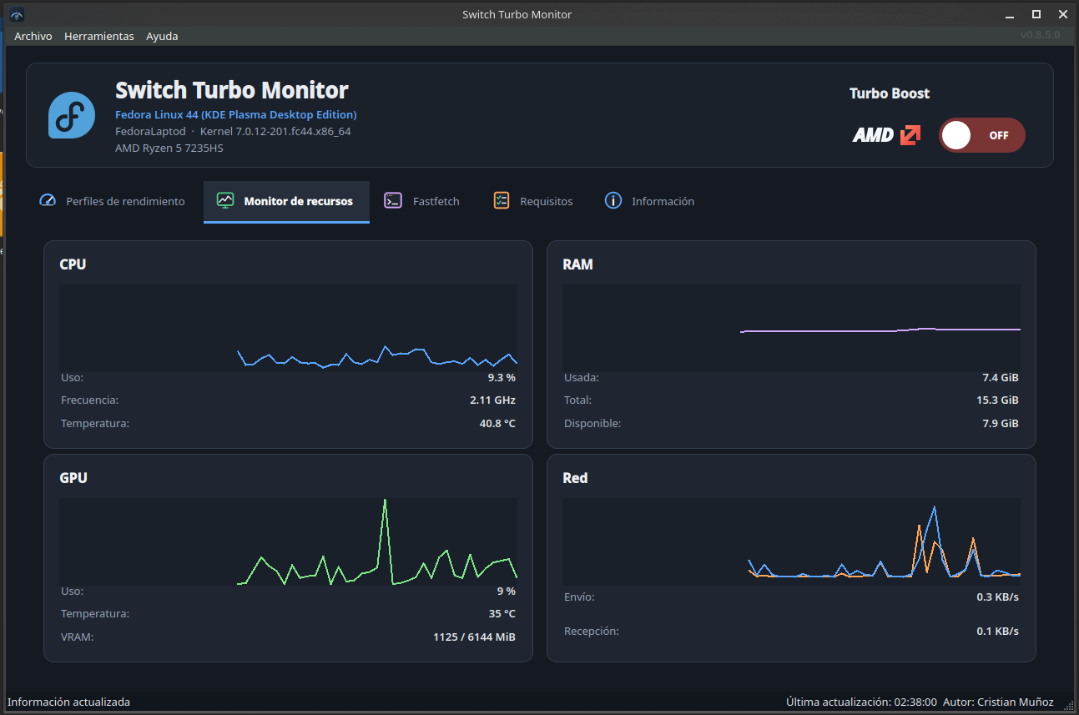Click the checklist icon beside Requisitos
This screenshot has width=1079, height=715.
(502, 201)
